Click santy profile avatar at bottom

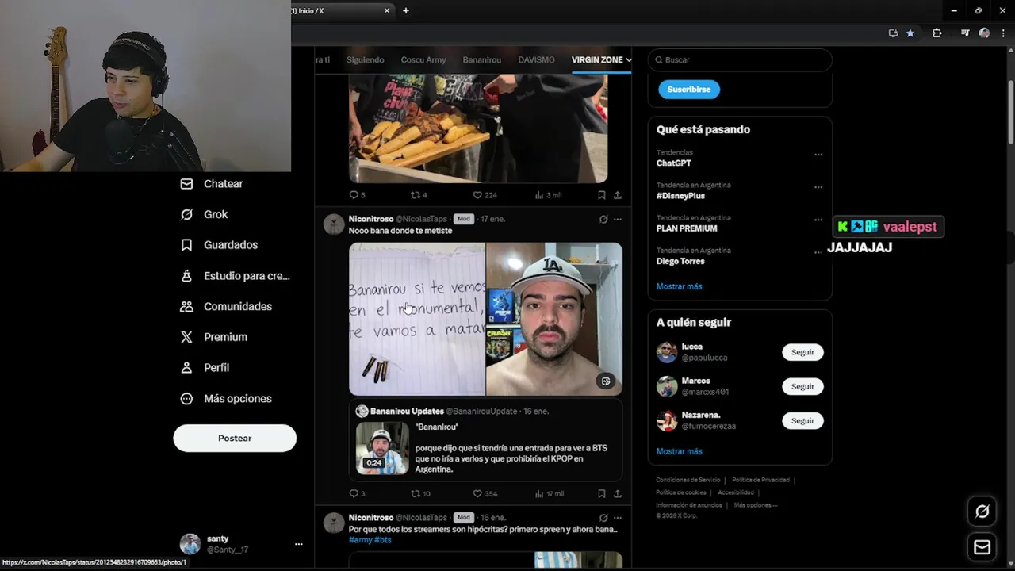tap(190, 544)
